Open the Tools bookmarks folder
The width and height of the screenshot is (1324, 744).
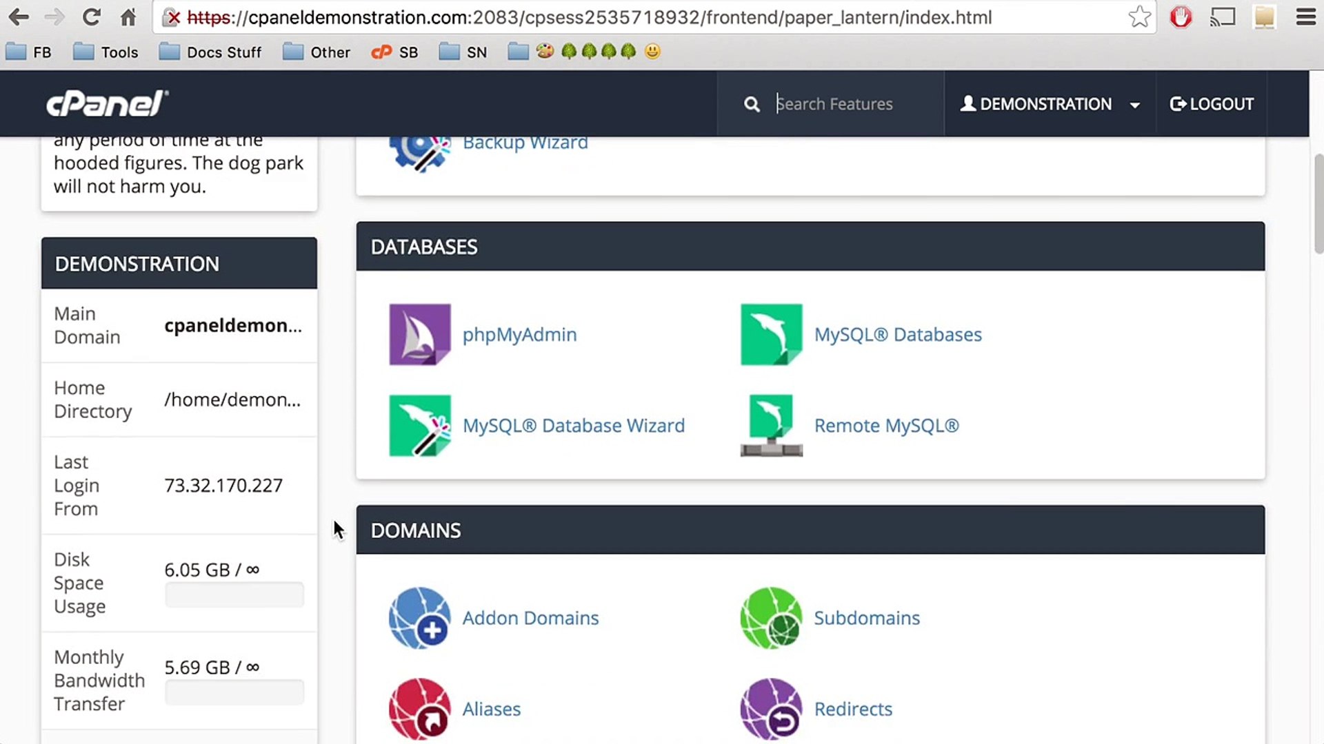point(106,52)
